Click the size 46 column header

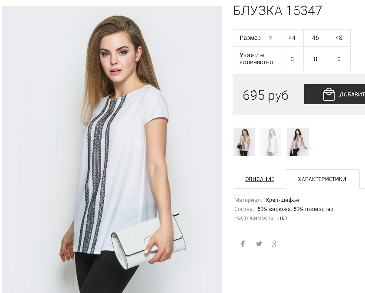coord(315,38)
